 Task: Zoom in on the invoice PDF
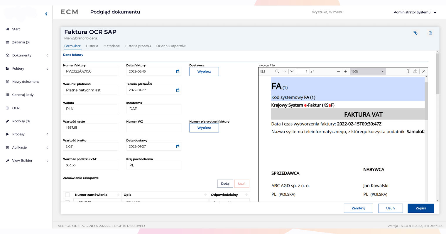345,71
